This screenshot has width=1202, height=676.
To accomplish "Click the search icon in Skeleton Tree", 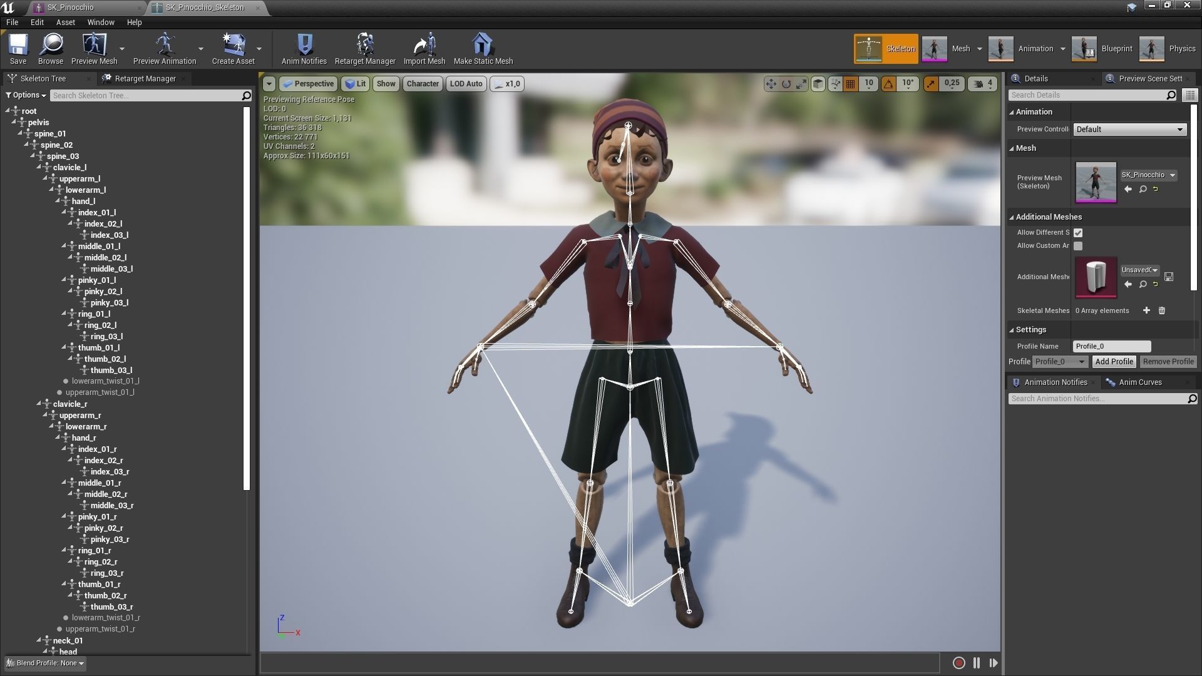I will pos(246,95).
